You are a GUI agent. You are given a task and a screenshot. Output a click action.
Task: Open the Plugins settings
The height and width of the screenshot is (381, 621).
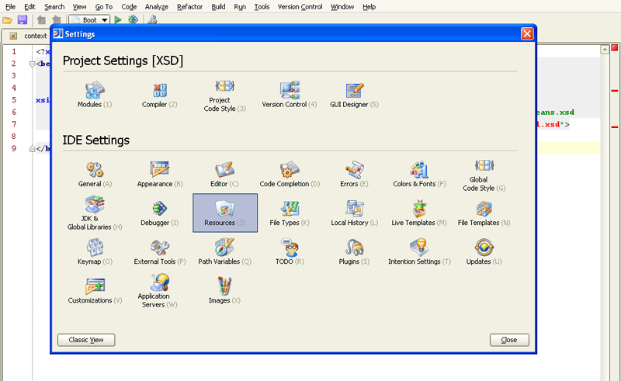pos(354,248)
